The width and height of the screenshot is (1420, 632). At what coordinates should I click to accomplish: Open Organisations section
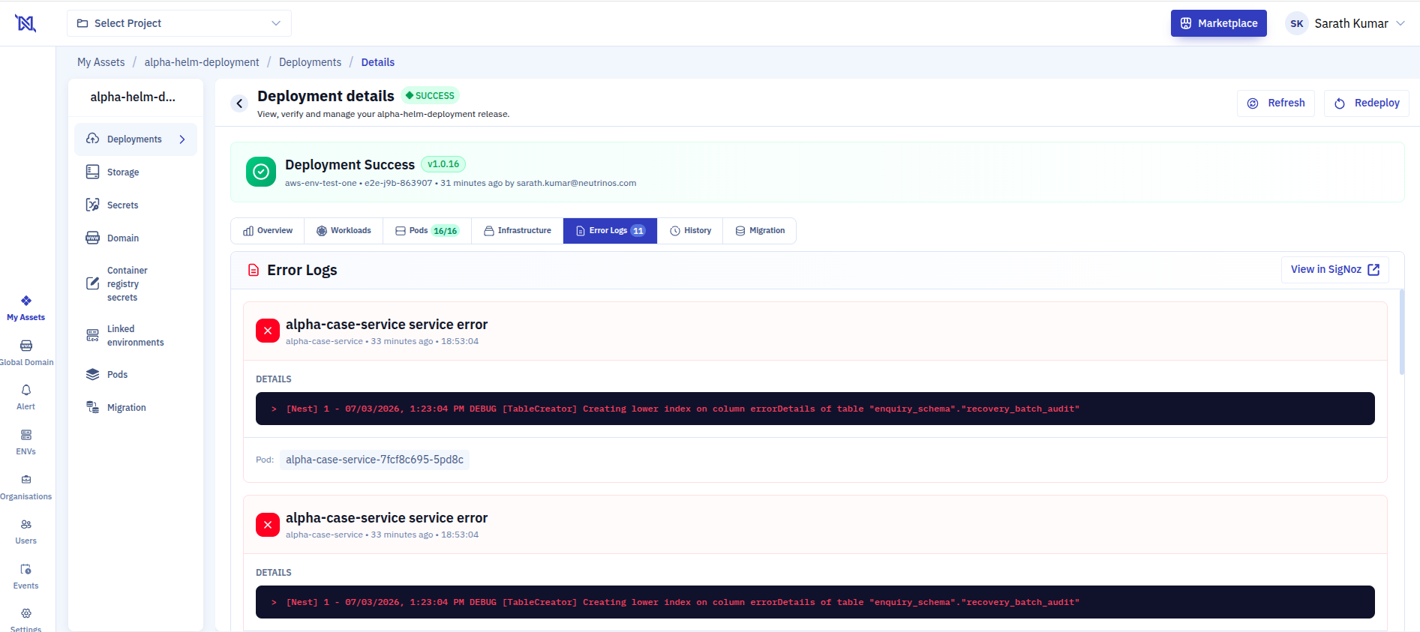coord(26,487)
